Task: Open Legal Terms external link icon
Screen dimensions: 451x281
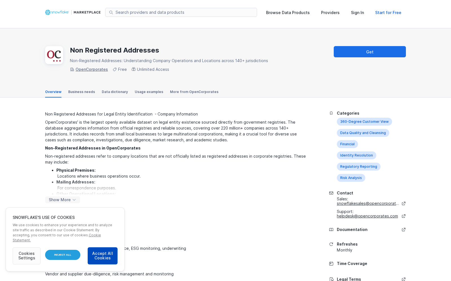Action: pos(404,279)
